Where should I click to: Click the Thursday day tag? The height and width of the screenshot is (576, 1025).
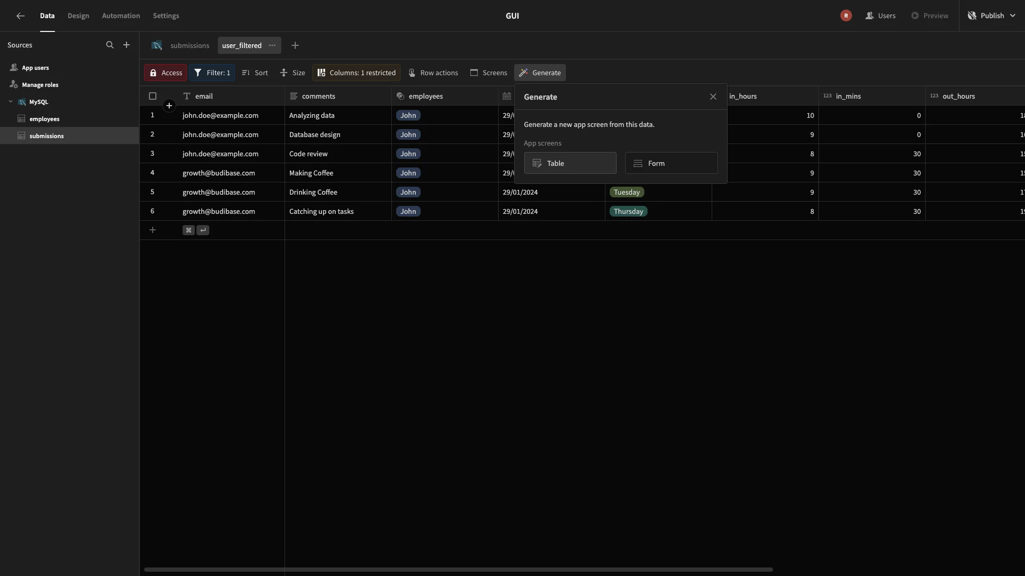(x=628, y=212)
